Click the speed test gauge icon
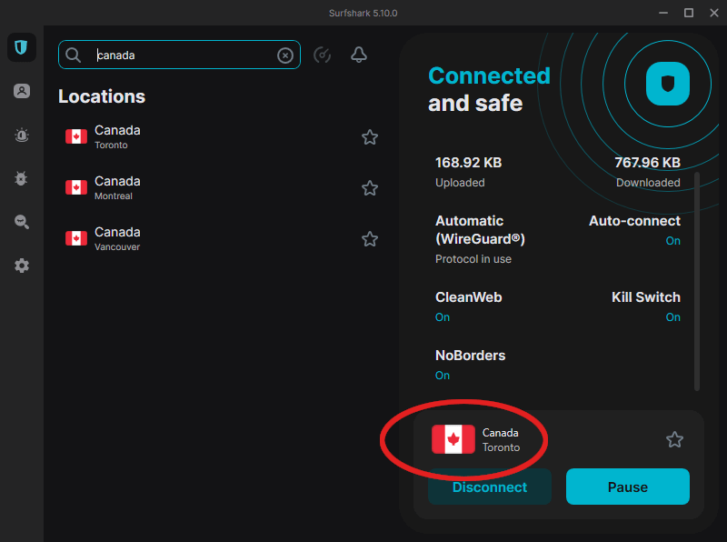Image resolution: width=727 pixels, height=542 pixels. tap(323, 55)
